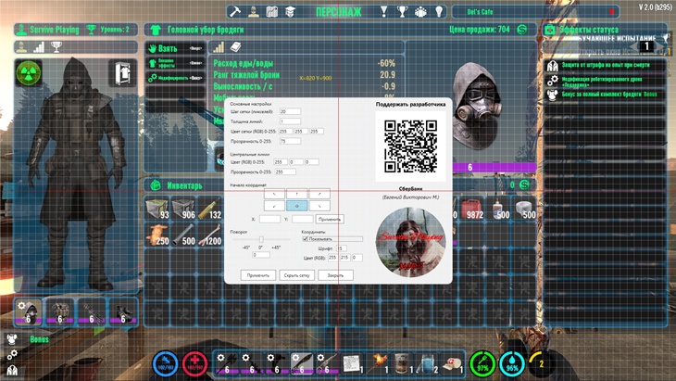Click the red health ring indicator
676x381 pixels.
pos(194,363)
